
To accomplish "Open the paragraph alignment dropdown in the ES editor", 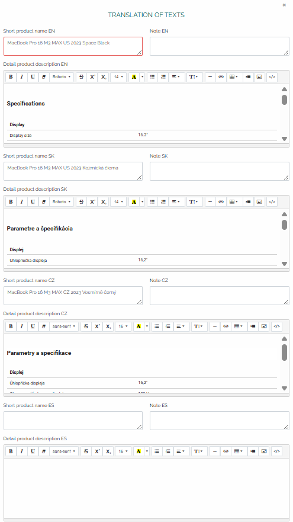I will [182, 451].
